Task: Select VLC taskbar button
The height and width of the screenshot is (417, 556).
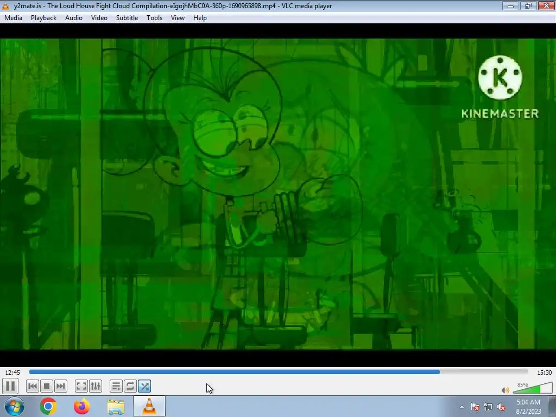Action: (x=149, y=406)
